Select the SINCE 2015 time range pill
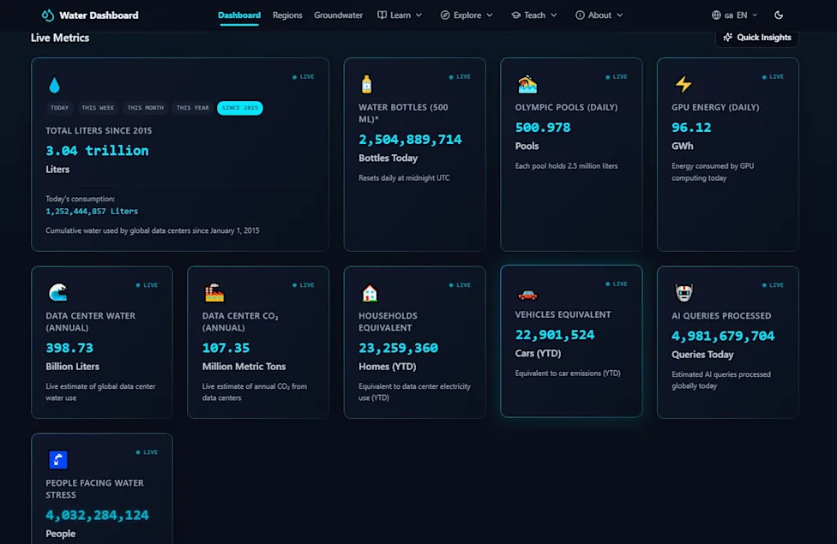The image size is (837, 544). 239,108
